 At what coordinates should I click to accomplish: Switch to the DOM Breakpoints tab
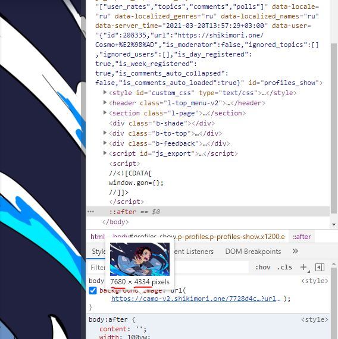pyautogui.click(x=253, y=252)
